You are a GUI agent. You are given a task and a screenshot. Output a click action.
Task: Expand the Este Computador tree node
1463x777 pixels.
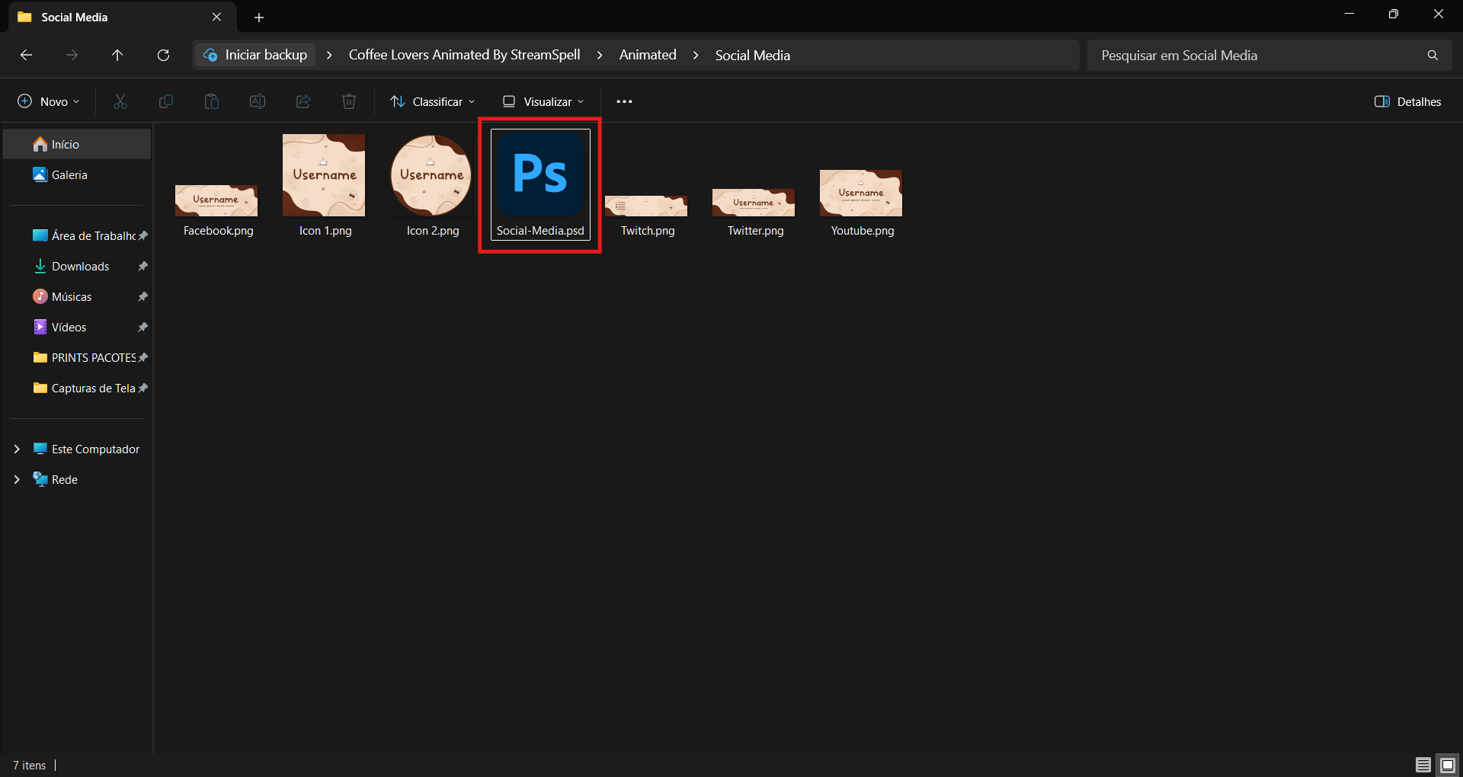(x=17, y=449)
